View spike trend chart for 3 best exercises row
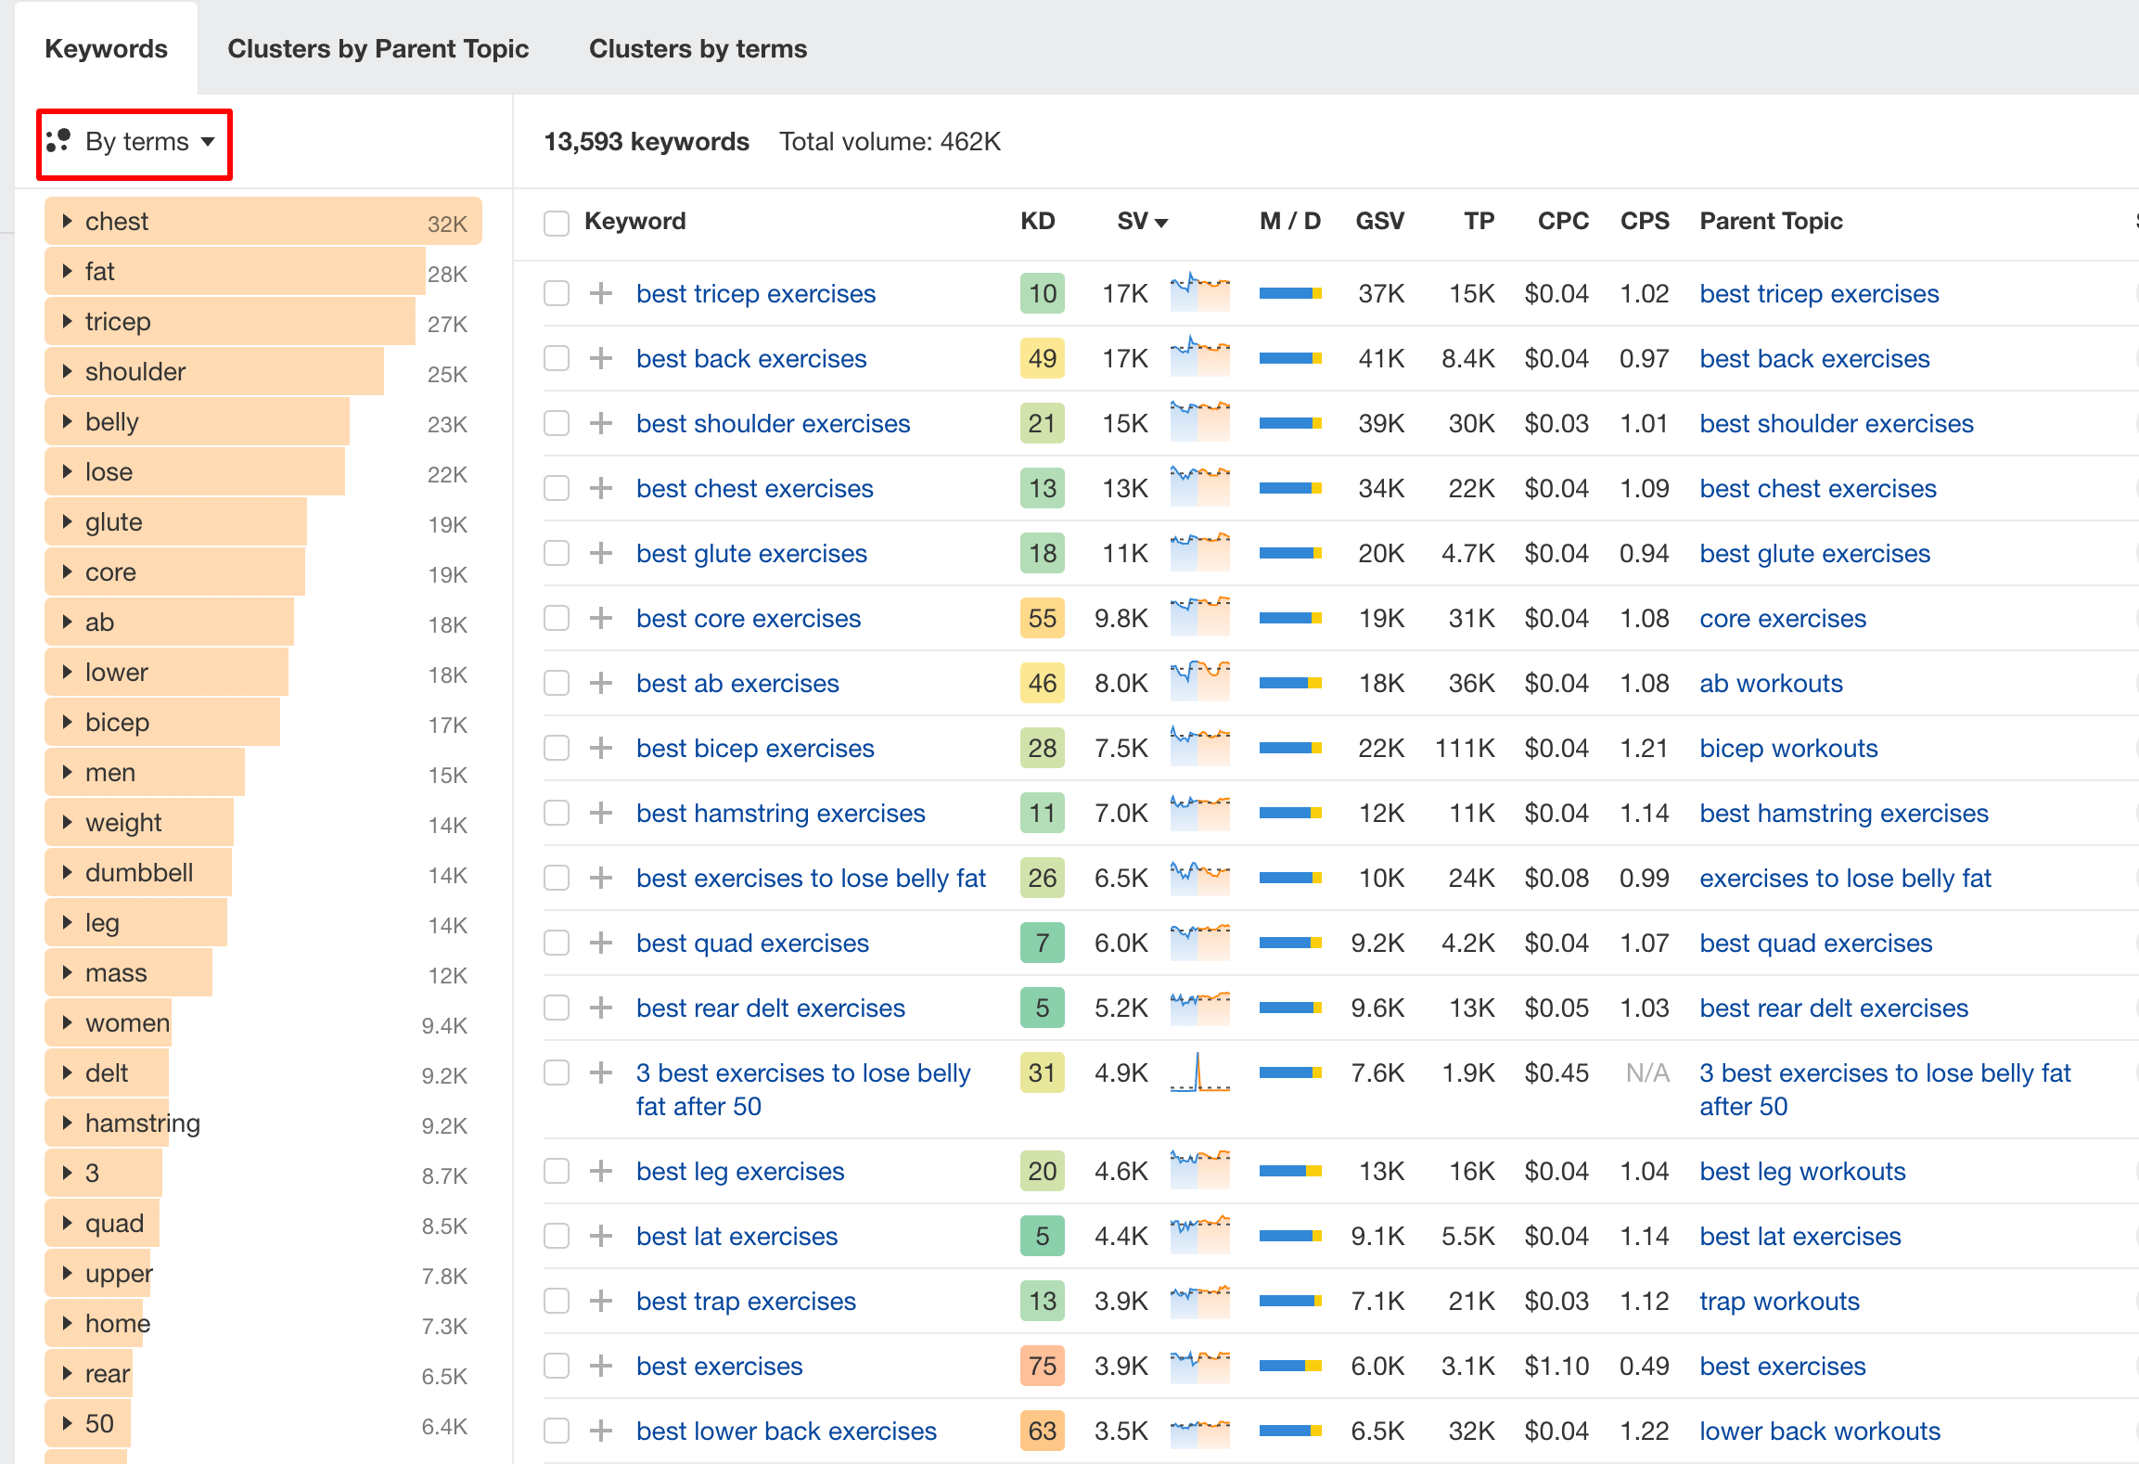 tap(1199, 1072)
